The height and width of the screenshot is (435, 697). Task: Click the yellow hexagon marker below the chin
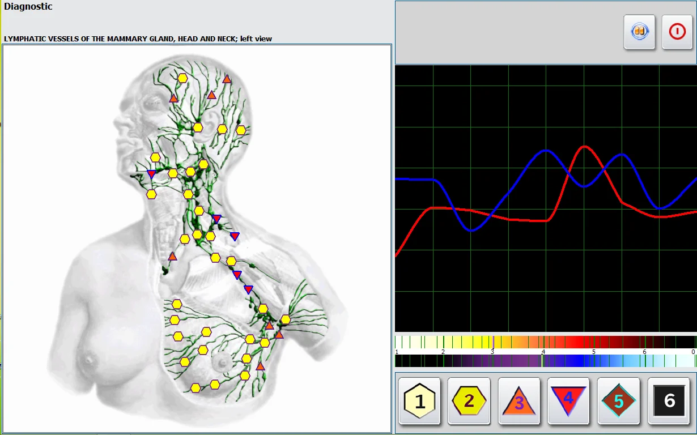151,194
